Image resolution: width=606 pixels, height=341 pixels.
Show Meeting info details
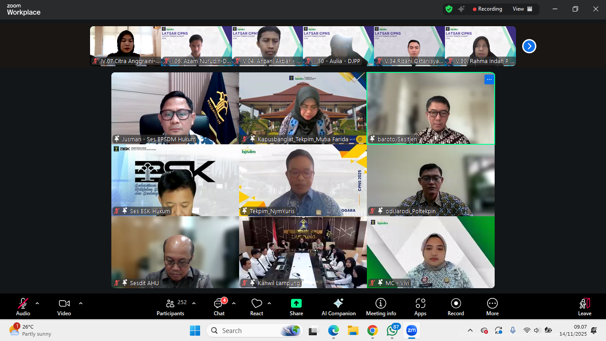pos(381,306)
